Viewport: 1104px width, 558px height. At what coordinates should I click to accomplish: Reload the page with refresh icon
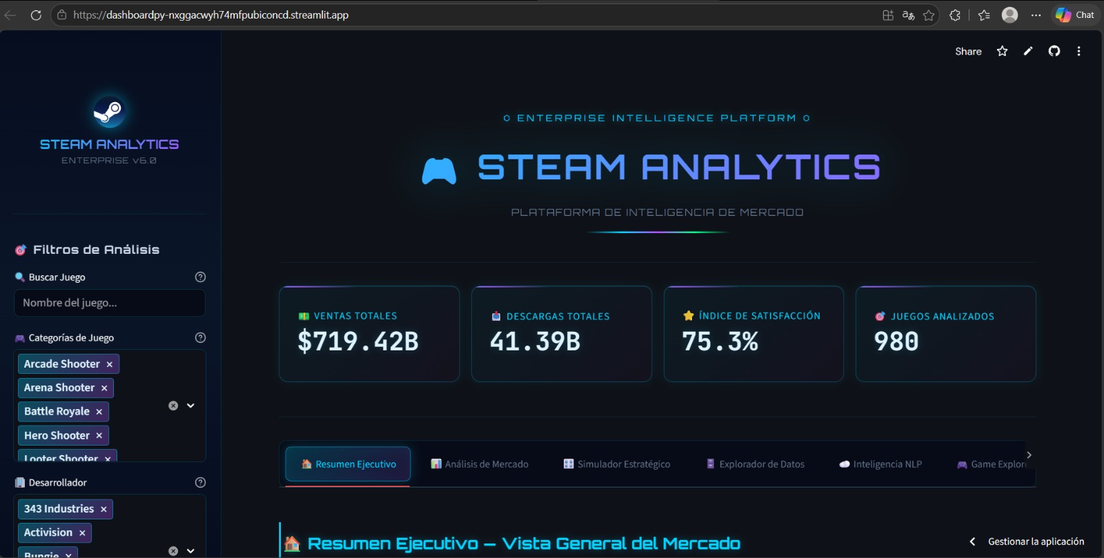[x=36, y=14]
